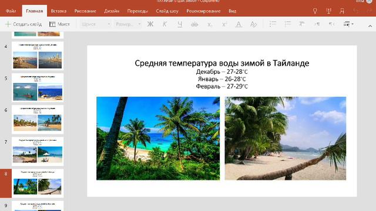
Task: Open the font size dropdown
Action: (128, 24)
